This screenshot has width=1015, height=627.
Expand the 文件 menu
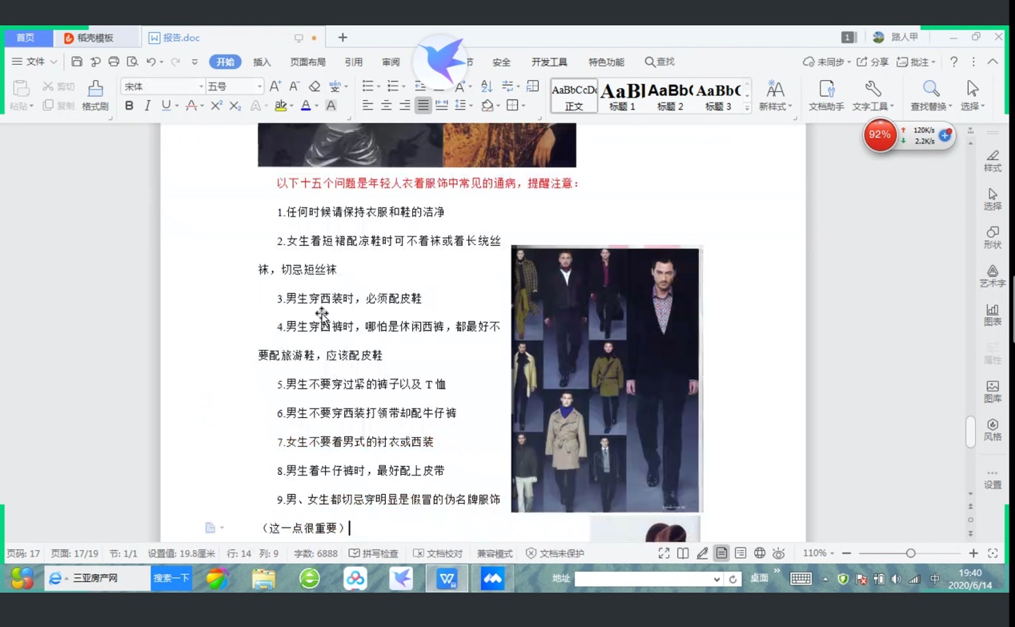tap(34, 62)
